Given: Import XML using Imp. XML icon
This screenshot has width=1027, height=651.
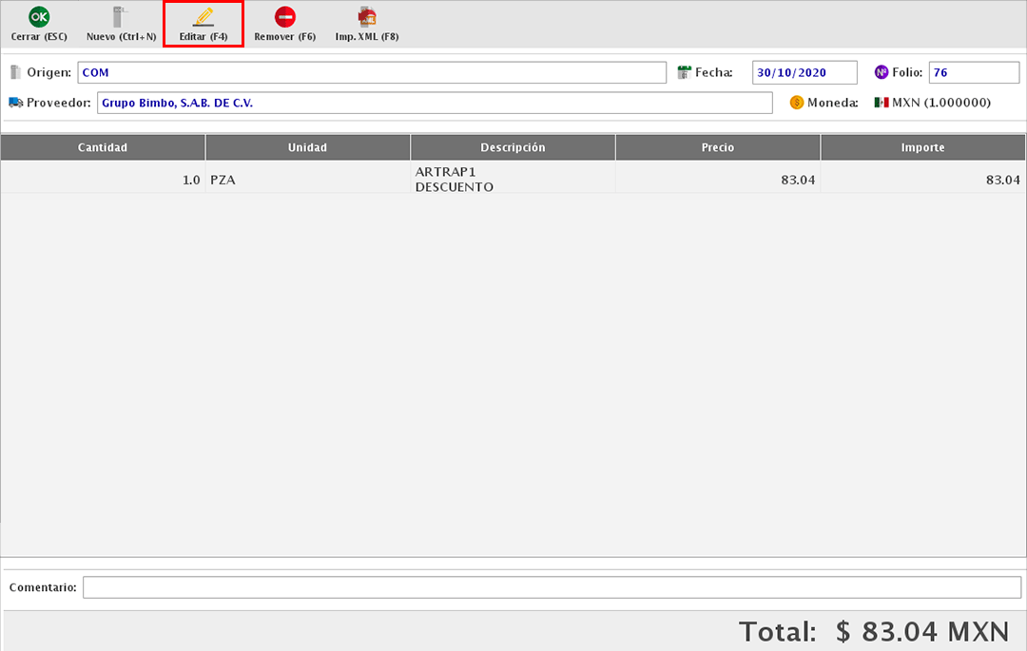Looking at the screenshot, I should tap(366, 17).
